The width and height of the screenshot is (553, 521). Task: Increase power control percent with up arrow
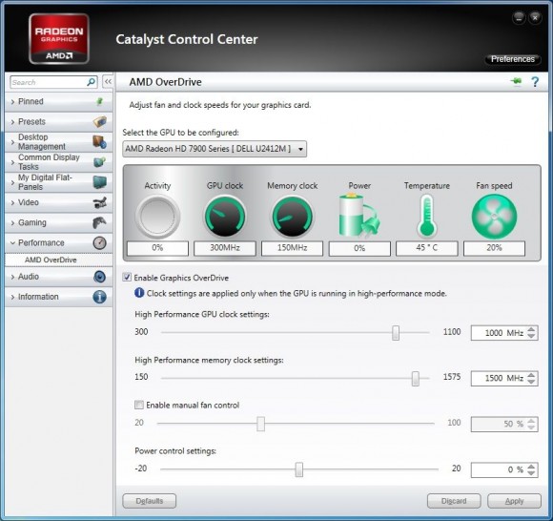[531, 467]
